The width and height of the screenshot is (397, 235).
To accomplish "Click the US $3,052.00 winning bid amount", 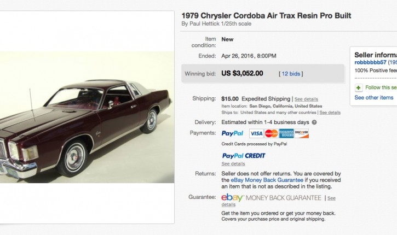I will tap(242, 73).
